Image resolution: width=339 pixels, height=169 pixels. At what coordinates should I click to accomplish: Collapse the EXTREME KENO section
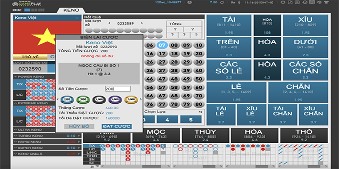coord(16,103)
